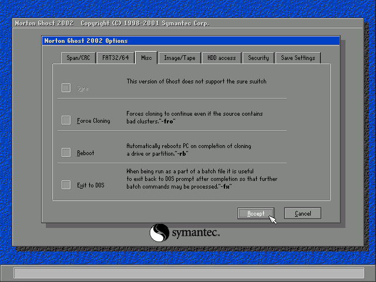Click the Accept button
376x282 pixels.
point(256,213)
